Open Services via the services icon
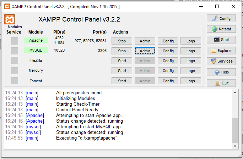 221,61
